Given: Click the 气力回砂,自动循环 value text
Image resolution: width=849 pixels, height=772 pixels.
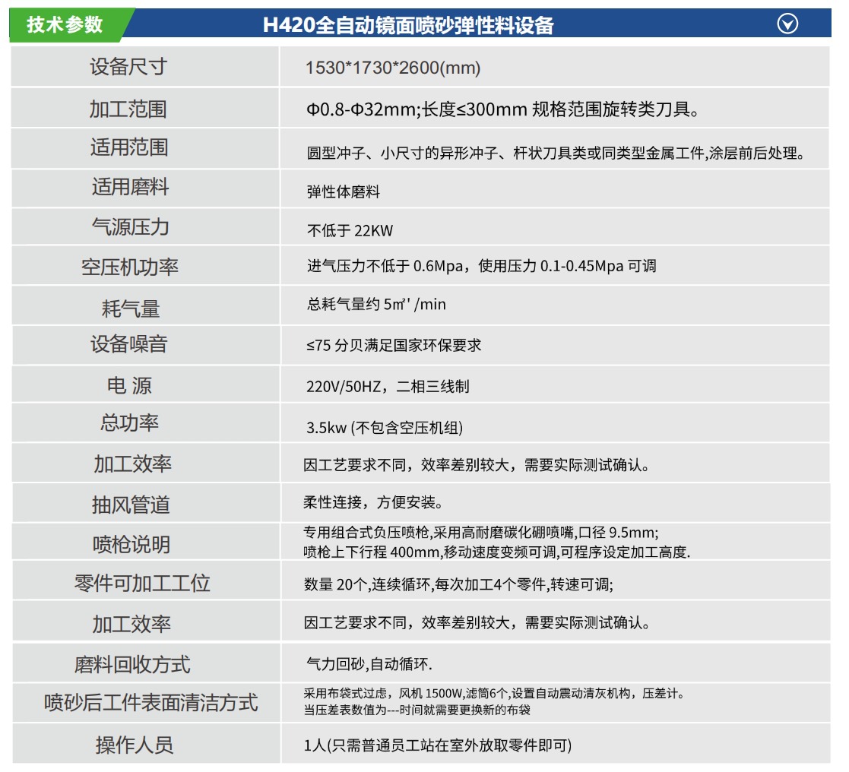Looking at the screenshot, I should 369,664.
